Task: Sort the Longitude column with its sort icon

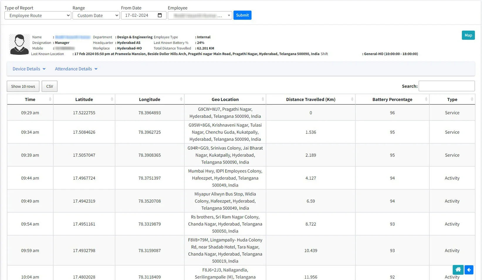Action: click(x=182, y=99)
